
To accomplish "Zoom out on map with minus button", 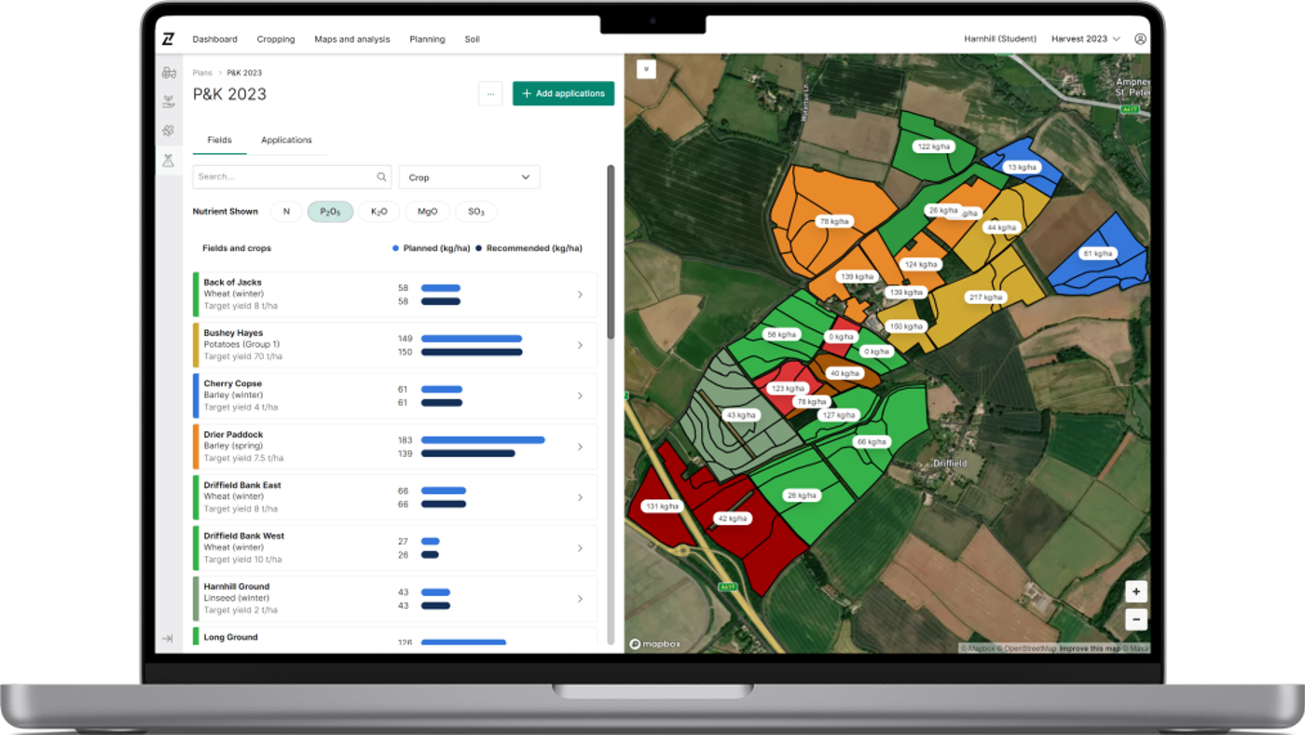I will [1135, 618].
